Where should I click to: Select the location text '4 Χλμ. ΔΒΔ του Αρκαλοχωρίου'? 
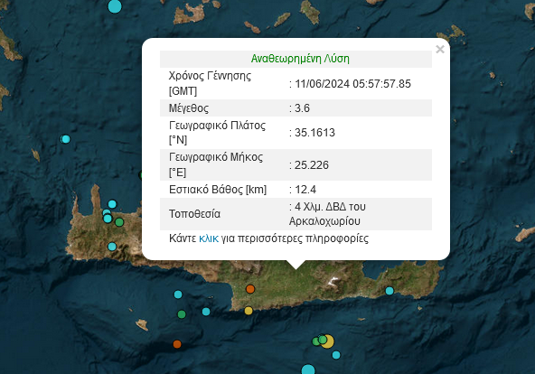click(327, 214)
